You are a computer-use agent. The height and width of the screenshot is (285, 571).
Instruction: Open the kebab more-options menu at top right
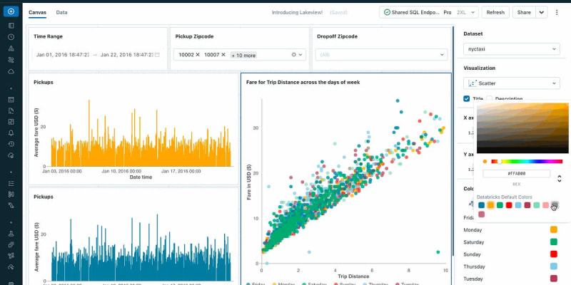(x=557, y=12)
